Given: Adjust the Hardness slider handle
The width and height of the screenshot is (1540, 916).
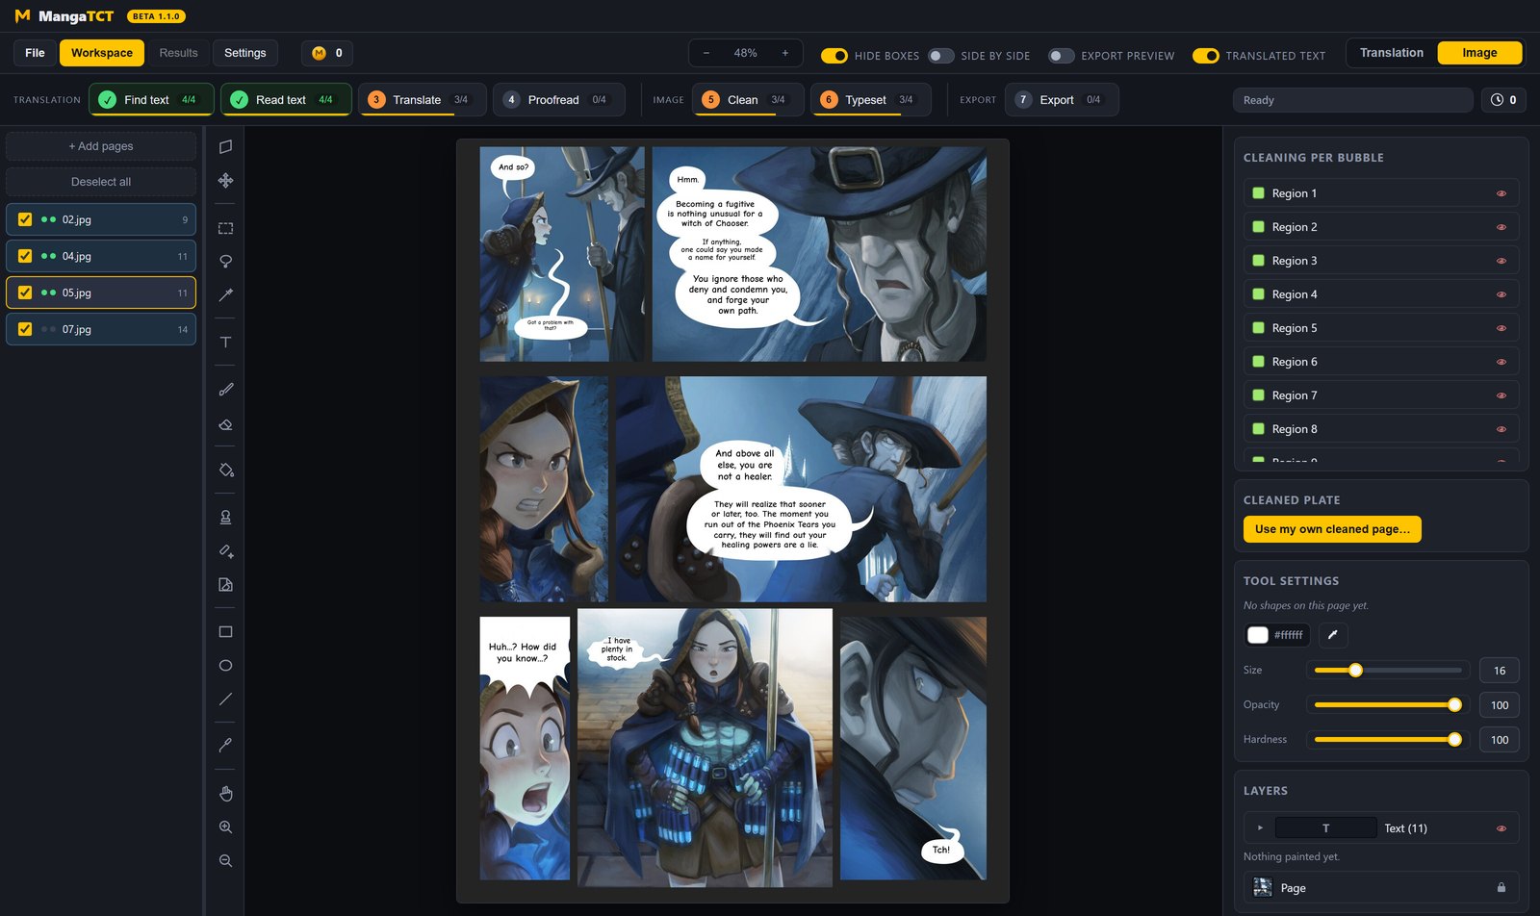Looking at the screenshot, I should 1454,740.
